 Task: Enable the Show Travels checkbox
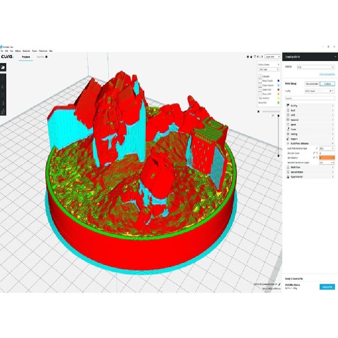click(x=260, y=81)
